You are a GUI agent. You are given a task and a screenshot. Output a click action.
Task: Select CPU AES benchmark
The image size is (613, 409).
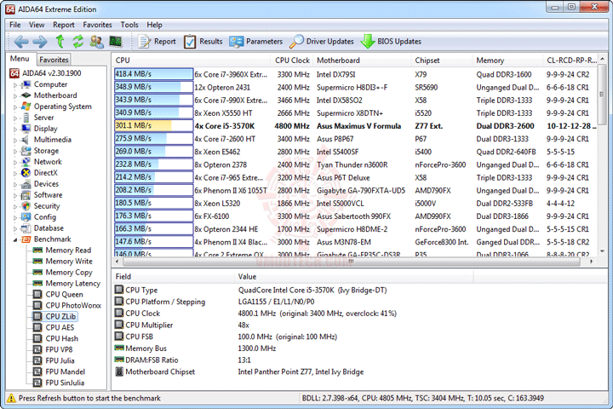point(60,327)
